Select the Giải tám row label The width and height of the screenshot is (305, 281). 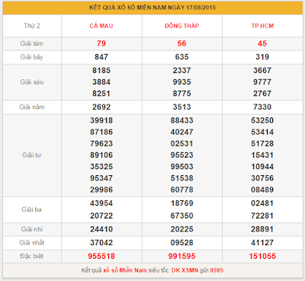point(32,43)
